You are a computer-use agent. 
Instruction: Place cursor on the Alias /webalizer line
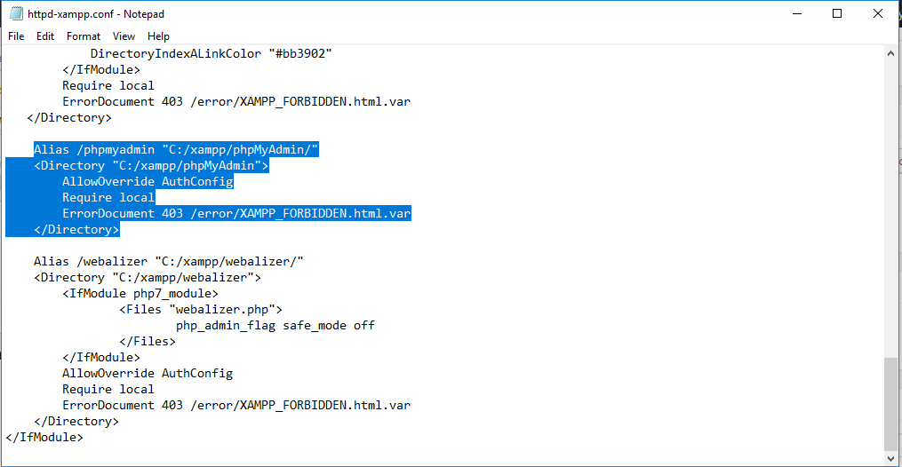pos(169,262)
